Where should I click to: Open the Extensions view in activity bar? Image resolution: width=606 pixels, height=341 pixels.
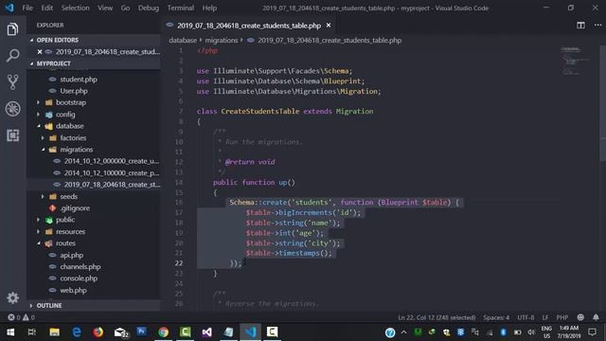12,135
